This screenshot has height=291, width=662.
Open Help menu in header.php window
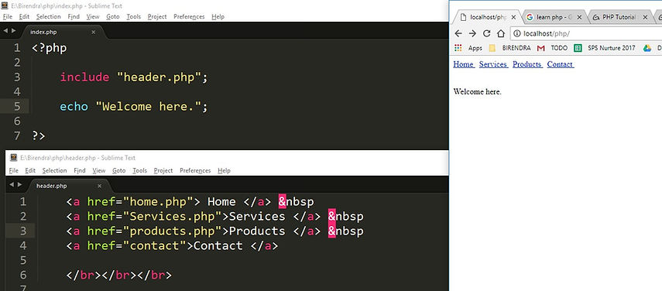225,171
